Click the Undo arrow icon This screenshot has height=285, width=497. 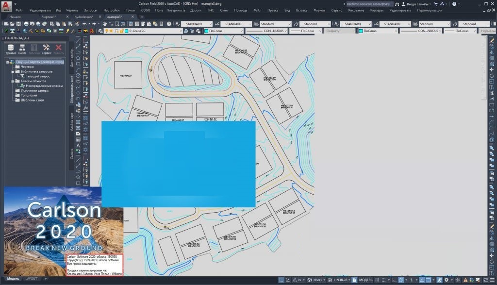[x=84, y=24]
